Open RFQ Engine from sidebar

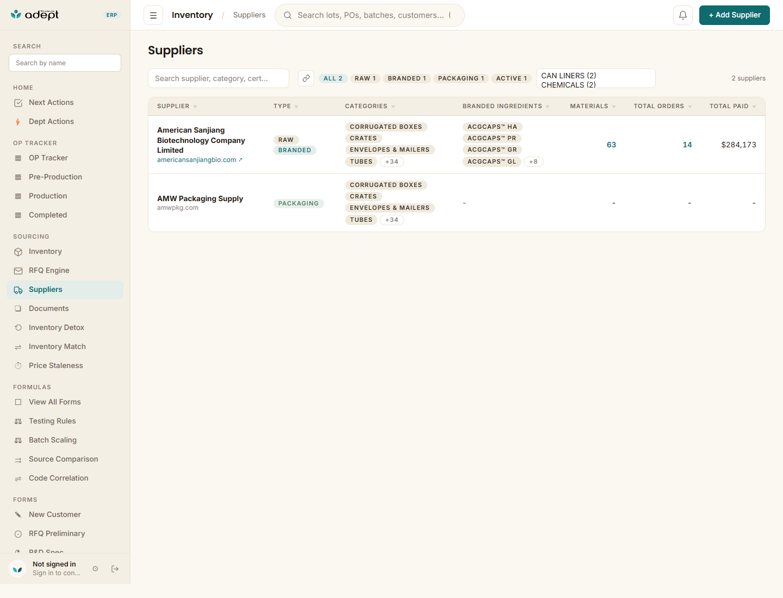point(65,271)
